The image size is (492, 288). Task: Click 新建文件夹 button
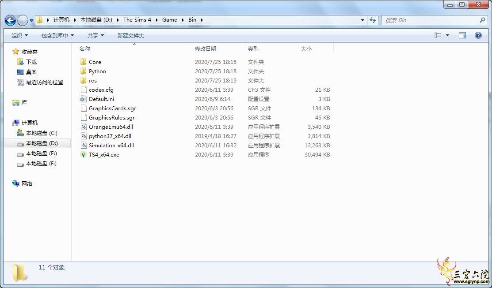[x=131, y=36]
